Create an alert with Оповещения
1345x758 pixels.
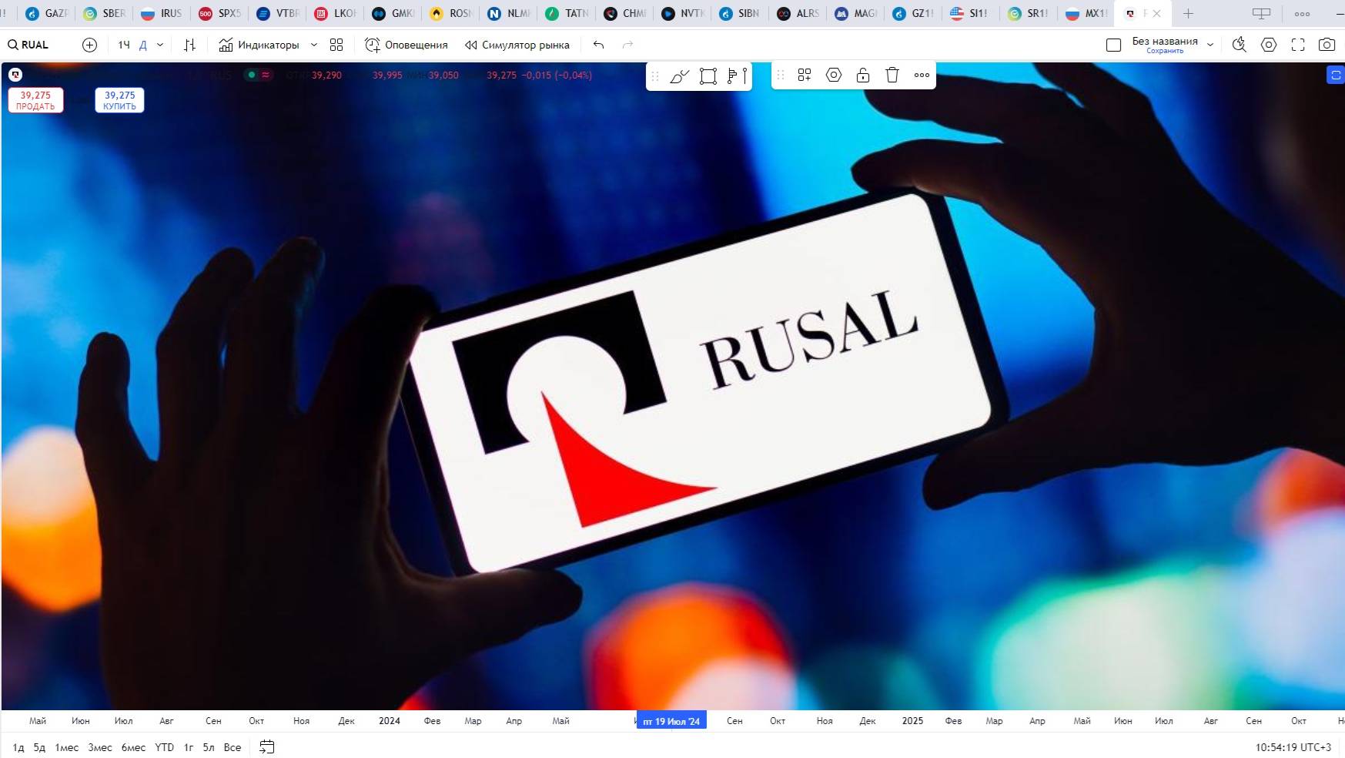click(x=406, y=45)
